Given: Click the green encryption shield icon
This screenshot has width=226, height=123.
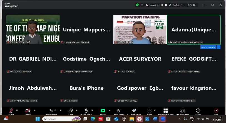Looking at the screenshot, I should click(137, 5).
